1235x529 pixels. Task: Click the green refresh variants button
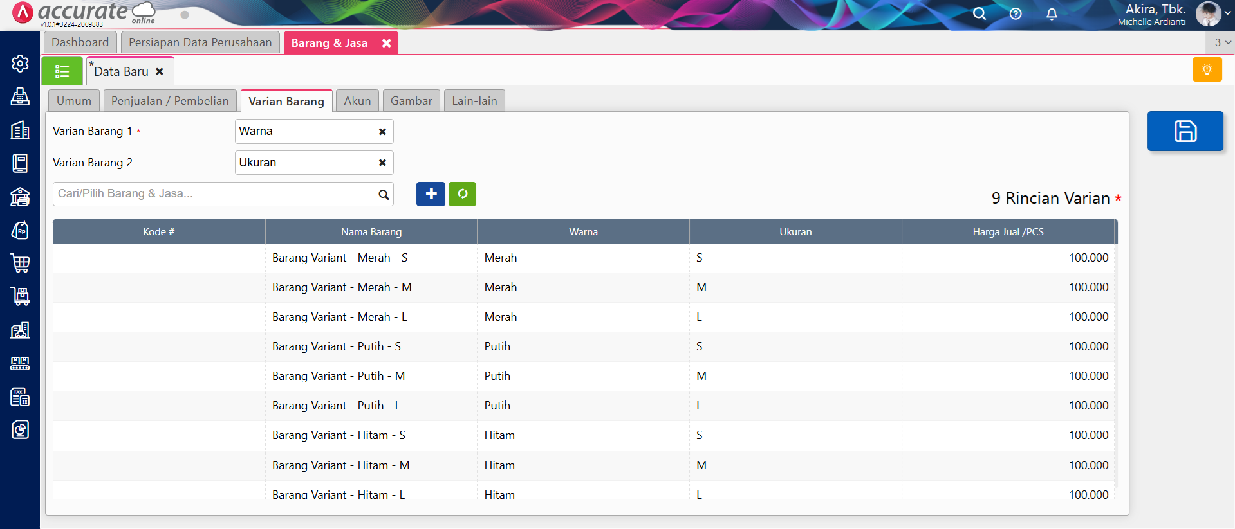click(462, 194)
